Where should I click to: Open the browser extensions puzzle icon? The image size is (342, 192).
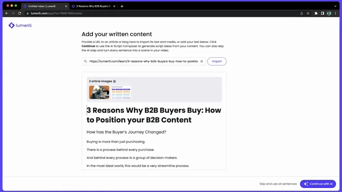click(316, 13)
